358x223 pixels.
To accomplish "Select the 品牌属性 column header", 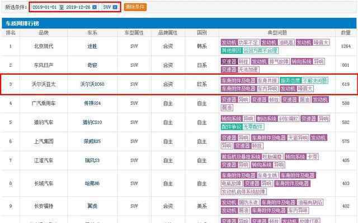I will tap(168, 33).
